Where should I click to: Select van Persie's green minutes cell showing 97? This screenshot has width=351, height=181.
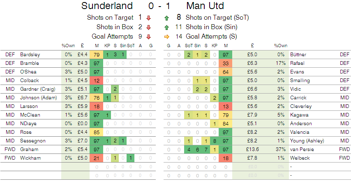coord(226,149)
